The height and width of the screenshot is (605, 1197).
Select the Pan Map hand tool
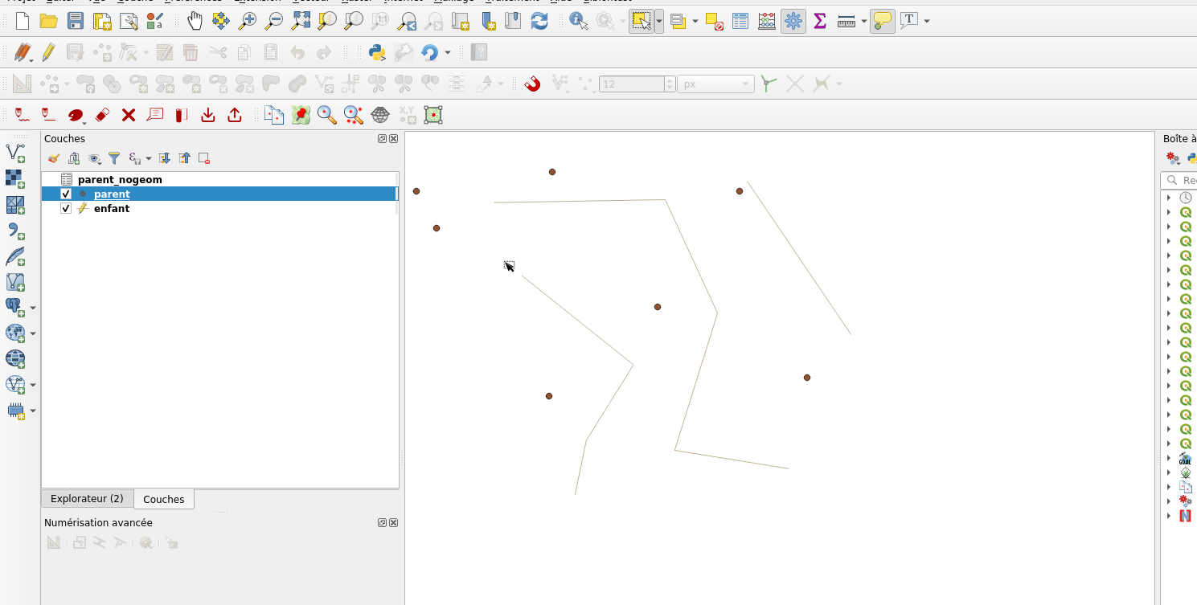click(195, 21)
